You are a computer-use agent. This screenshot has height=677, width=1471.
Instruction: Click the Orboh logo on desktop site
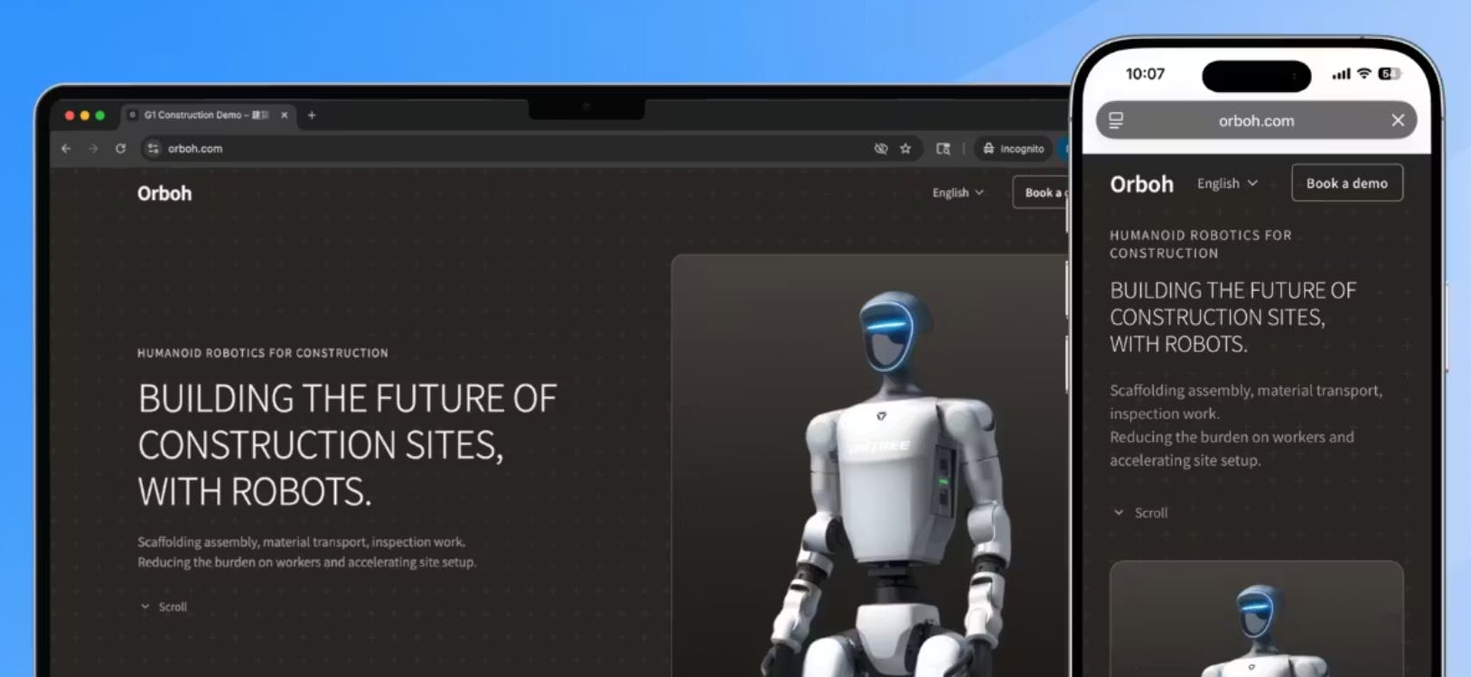(x=164, y=193)
